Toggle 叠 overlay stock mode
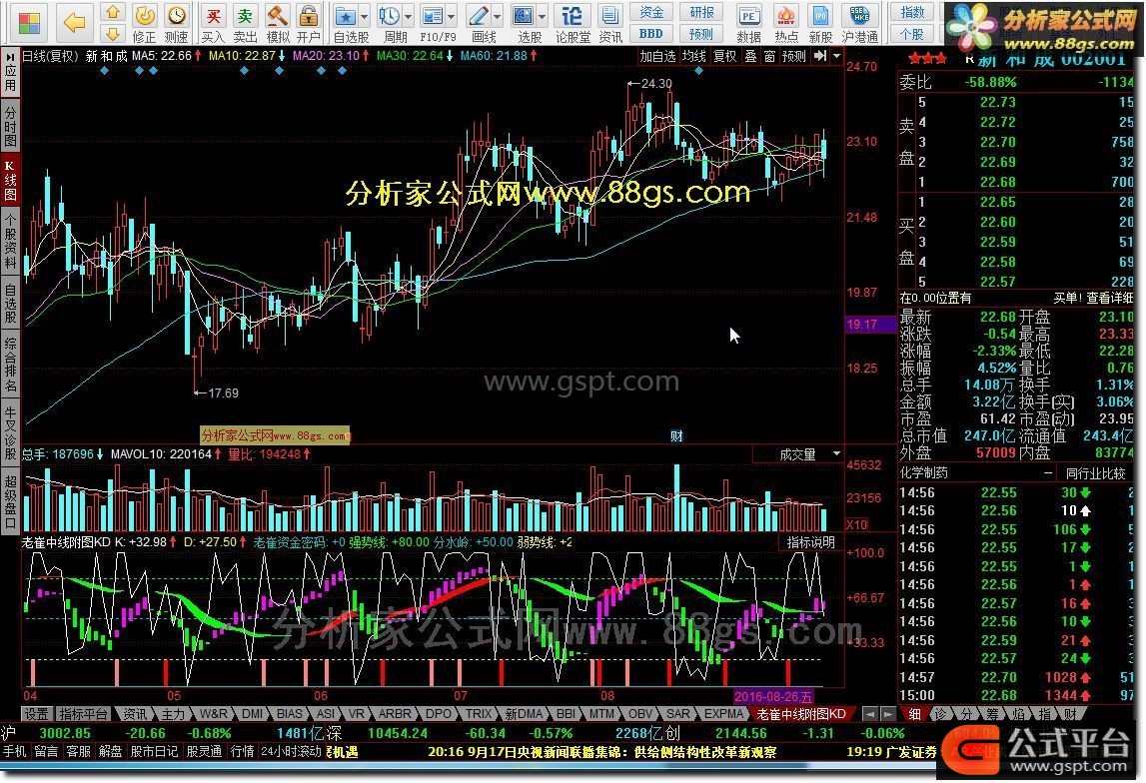This screenshot has height=783, width=1146. coord(750,56)
